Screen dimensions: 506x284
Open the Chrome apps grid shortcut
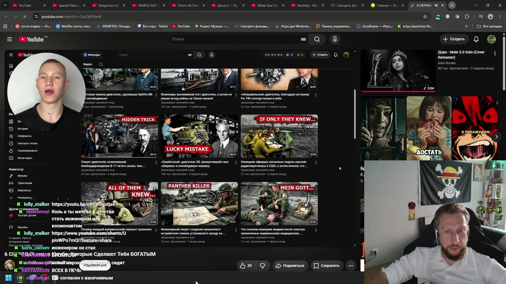(x=5, y=26)
